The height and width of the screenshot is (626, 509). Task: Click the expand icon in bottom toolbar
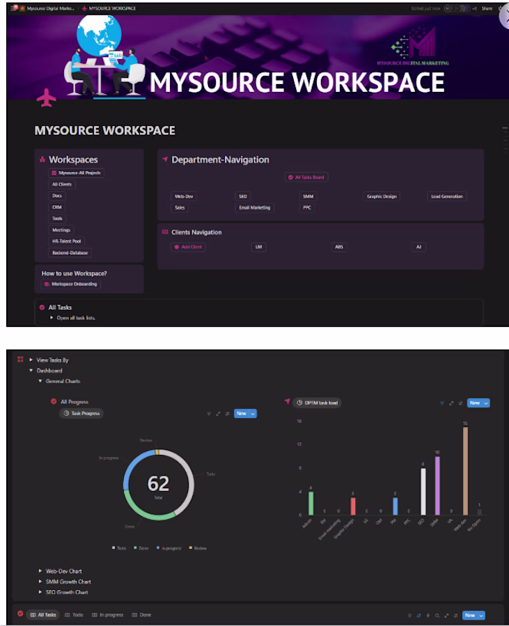point(446,616)
